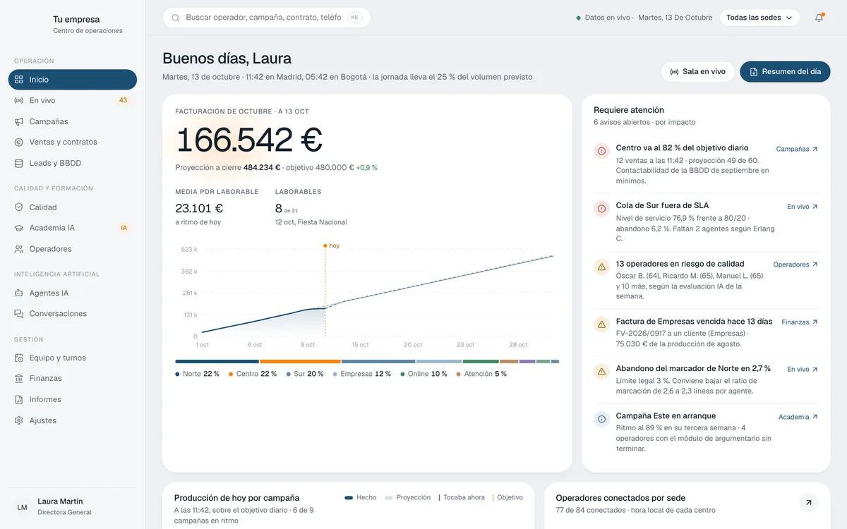Follow En vivo link for Abandono del marcador

[803, 369]
